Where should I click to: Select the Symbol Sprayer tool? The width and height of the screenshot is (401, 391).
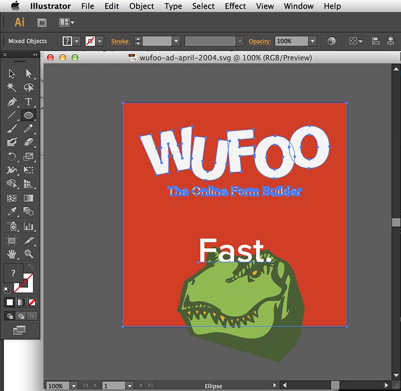point(12,226)
